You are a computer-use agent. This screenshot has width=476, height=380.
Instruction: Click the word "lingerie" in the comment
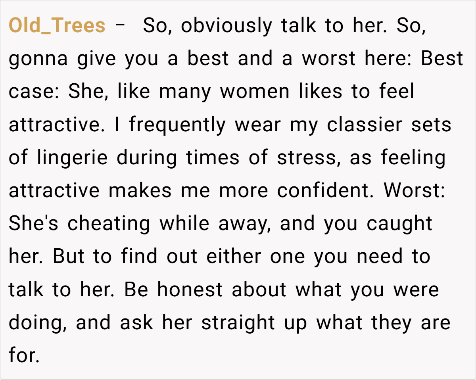tap(72, 157)
